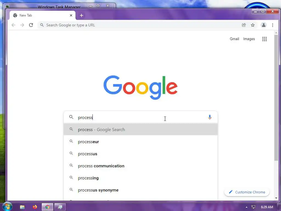281x211 pixels.
Task: Choose the process communication suggestion
Action: tap(141, 166)
